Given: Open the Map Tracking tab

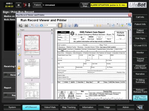Looking at the screenshot, I should click(69, 107).
